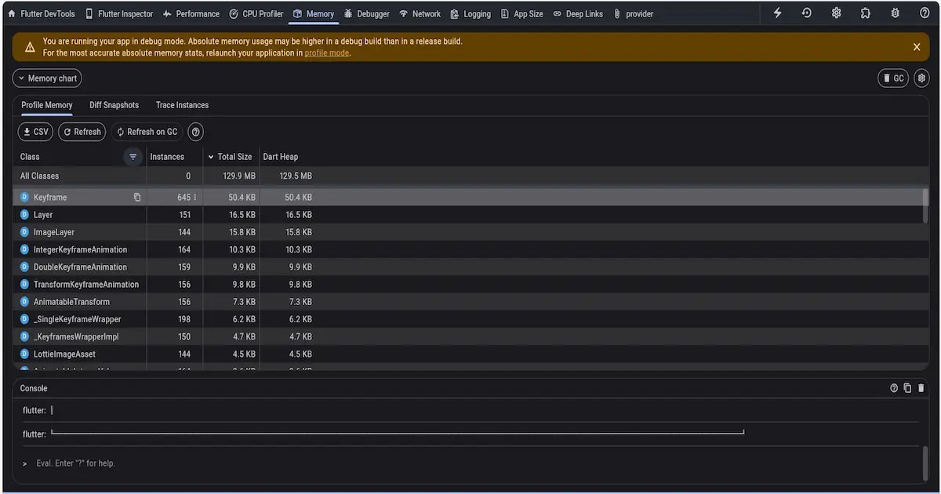The width and height of the screenshot is (941, 494).
Task: Open the CPU Profiler tab
Action: 256,14
